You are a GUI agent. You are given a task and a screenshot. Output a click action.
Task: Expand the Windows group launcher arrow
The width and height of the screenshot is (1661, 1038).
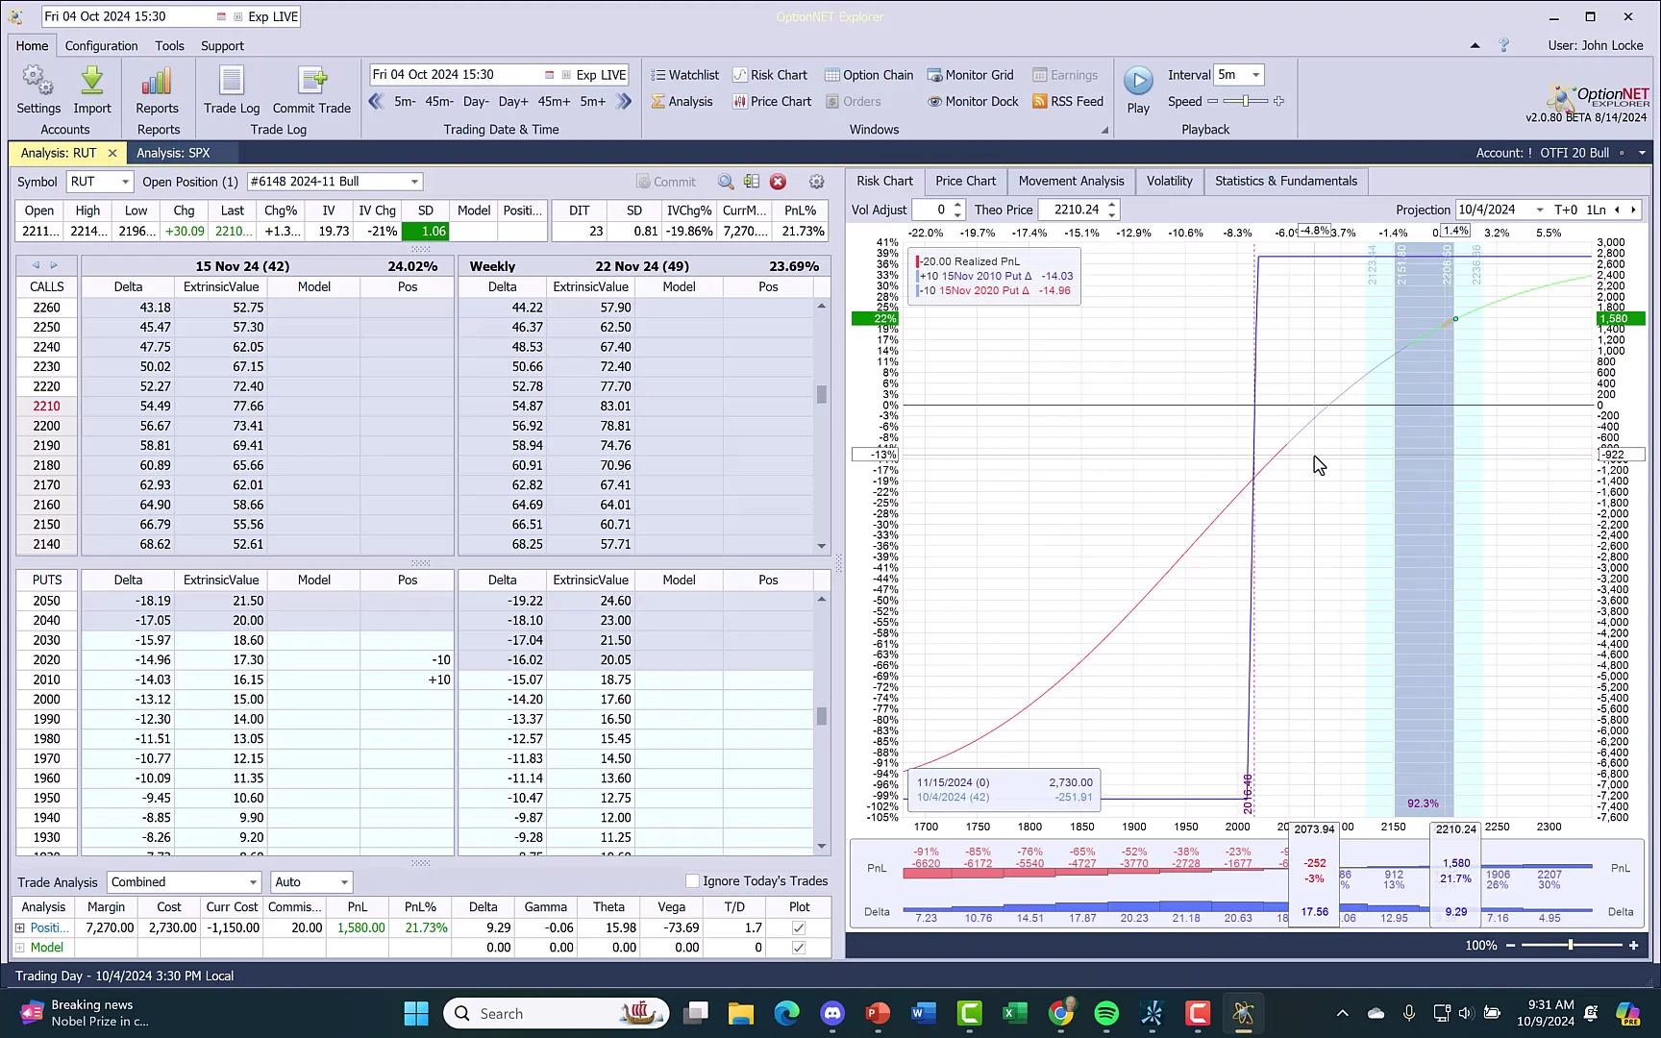[x=1104, y=130]
